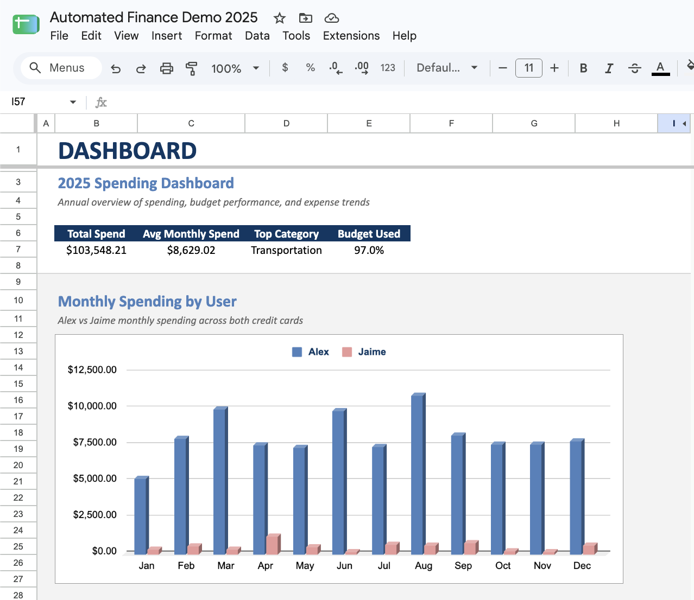Click Jaime's April bar in chart
Image resolution: width=694 pixels, height=600 pixels.
273,544
